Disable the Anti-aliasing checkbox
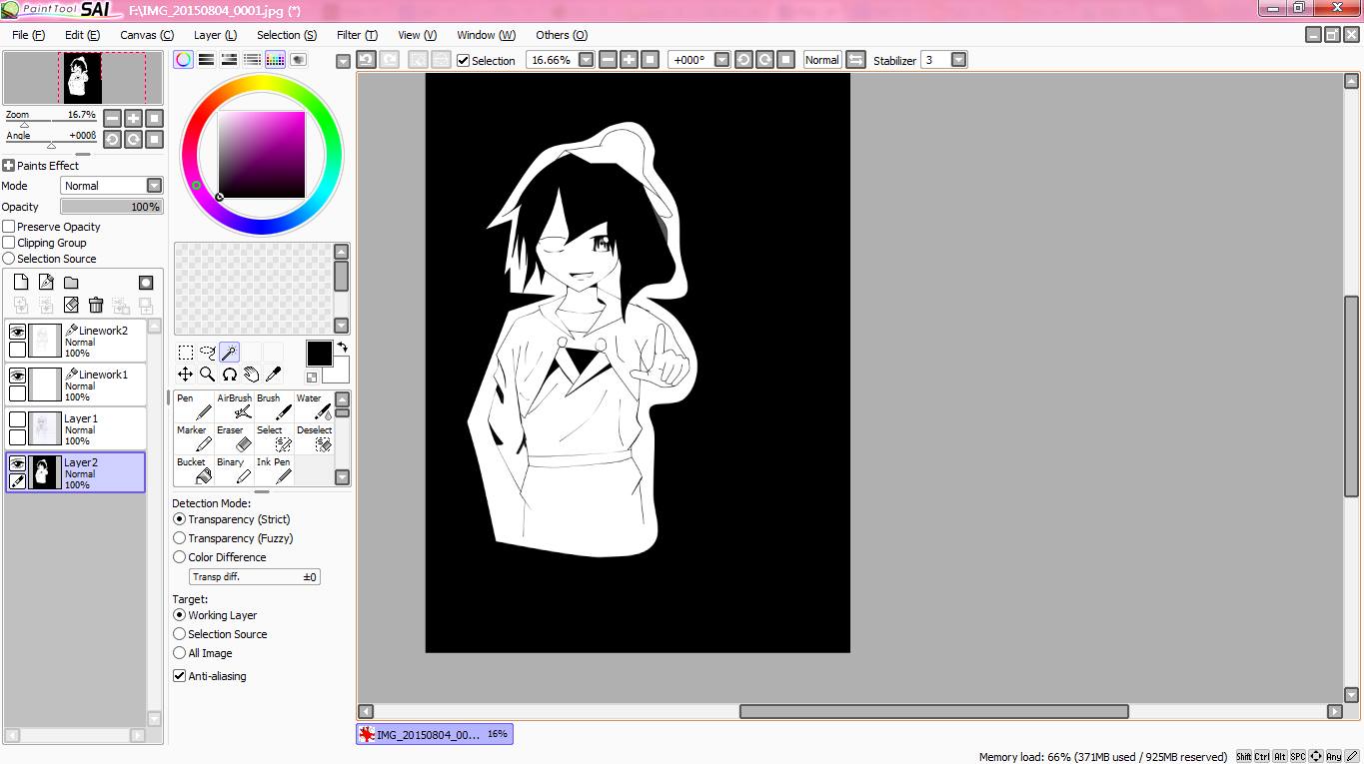This screenshot has width=1364, height=764. point(180,676)
